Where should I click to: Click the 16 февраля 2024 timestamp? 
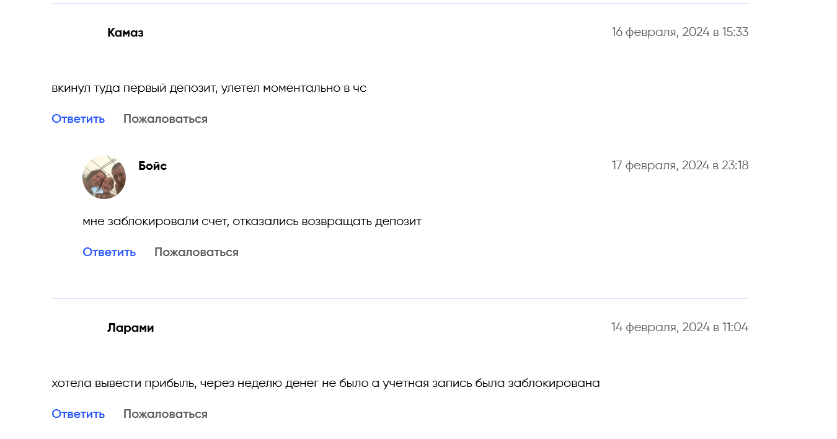[680, 32]
